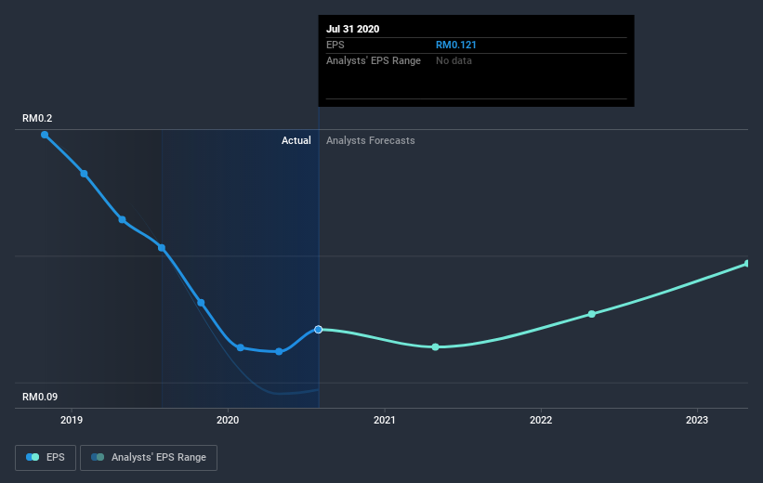Click the 'Jul 31 2020' tooltip date
Image resolution: width=763 pixels, height=483 pixels.
(353, 29)
